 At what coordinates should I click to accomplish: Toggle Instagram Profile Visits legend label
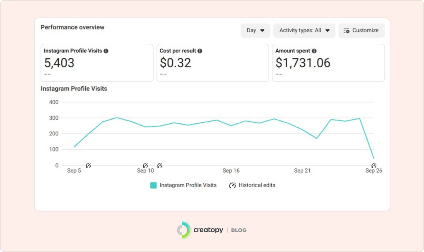tap(188, 185)
